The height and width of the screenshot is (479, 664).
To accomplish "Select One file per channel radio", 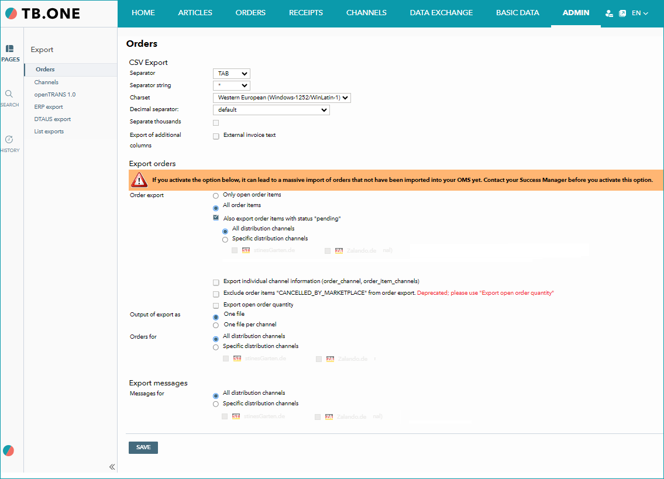I will [x=216, y=325].
